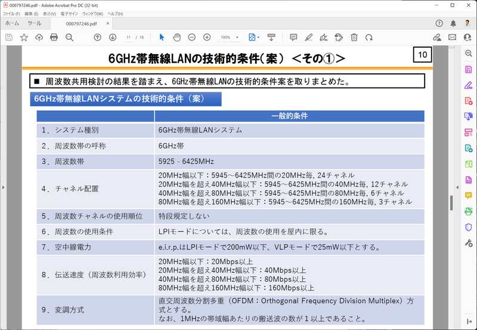
Task: Click the 一般的条件 table header
Action: (290, 116)
